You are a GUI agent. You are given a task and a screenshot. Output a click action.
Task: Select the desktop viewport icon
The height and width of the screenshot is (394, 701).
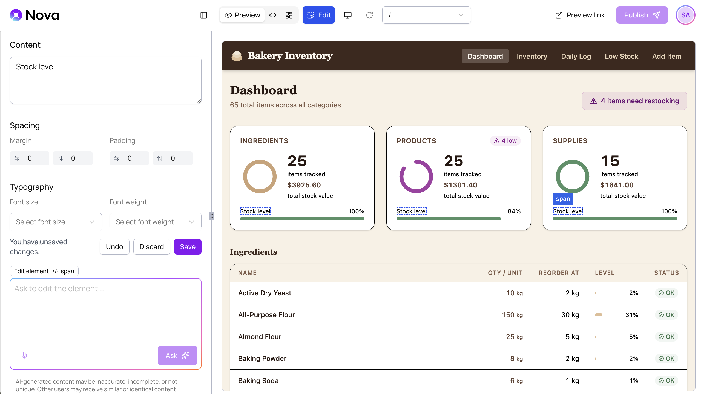(348, 15)
